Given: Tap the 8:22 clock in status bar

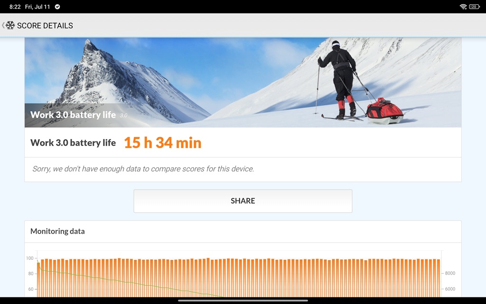Looking at the screenshot, I should (15, 7).
